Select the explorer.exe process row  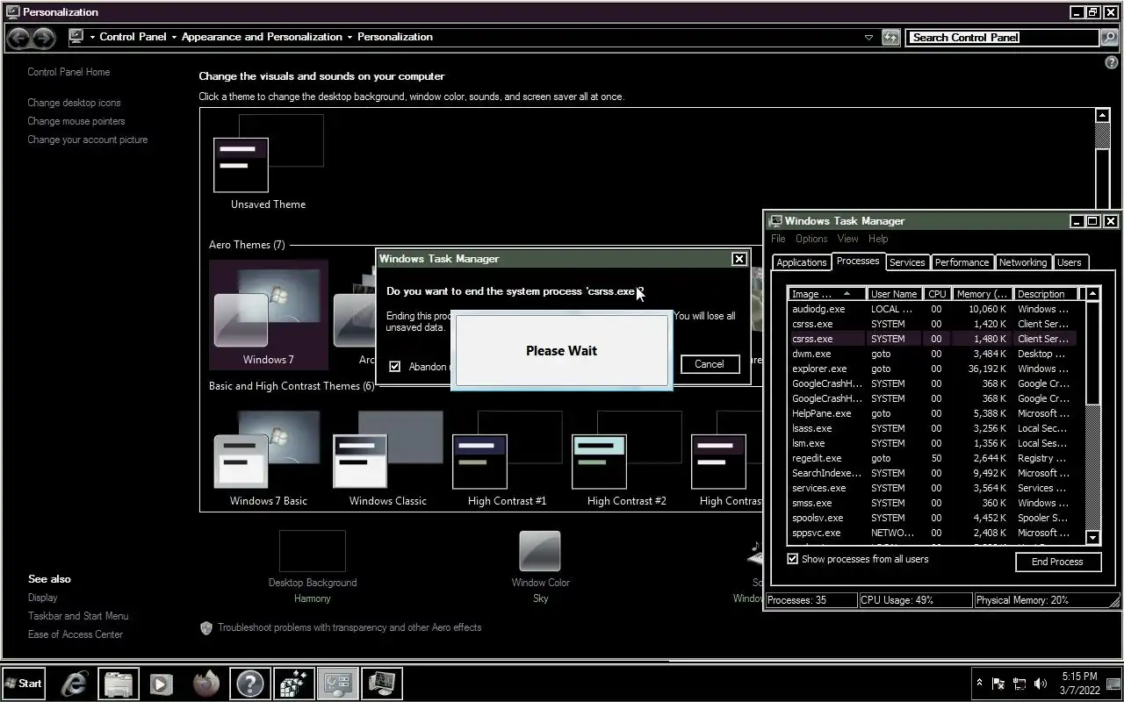(x=932, y=369)
